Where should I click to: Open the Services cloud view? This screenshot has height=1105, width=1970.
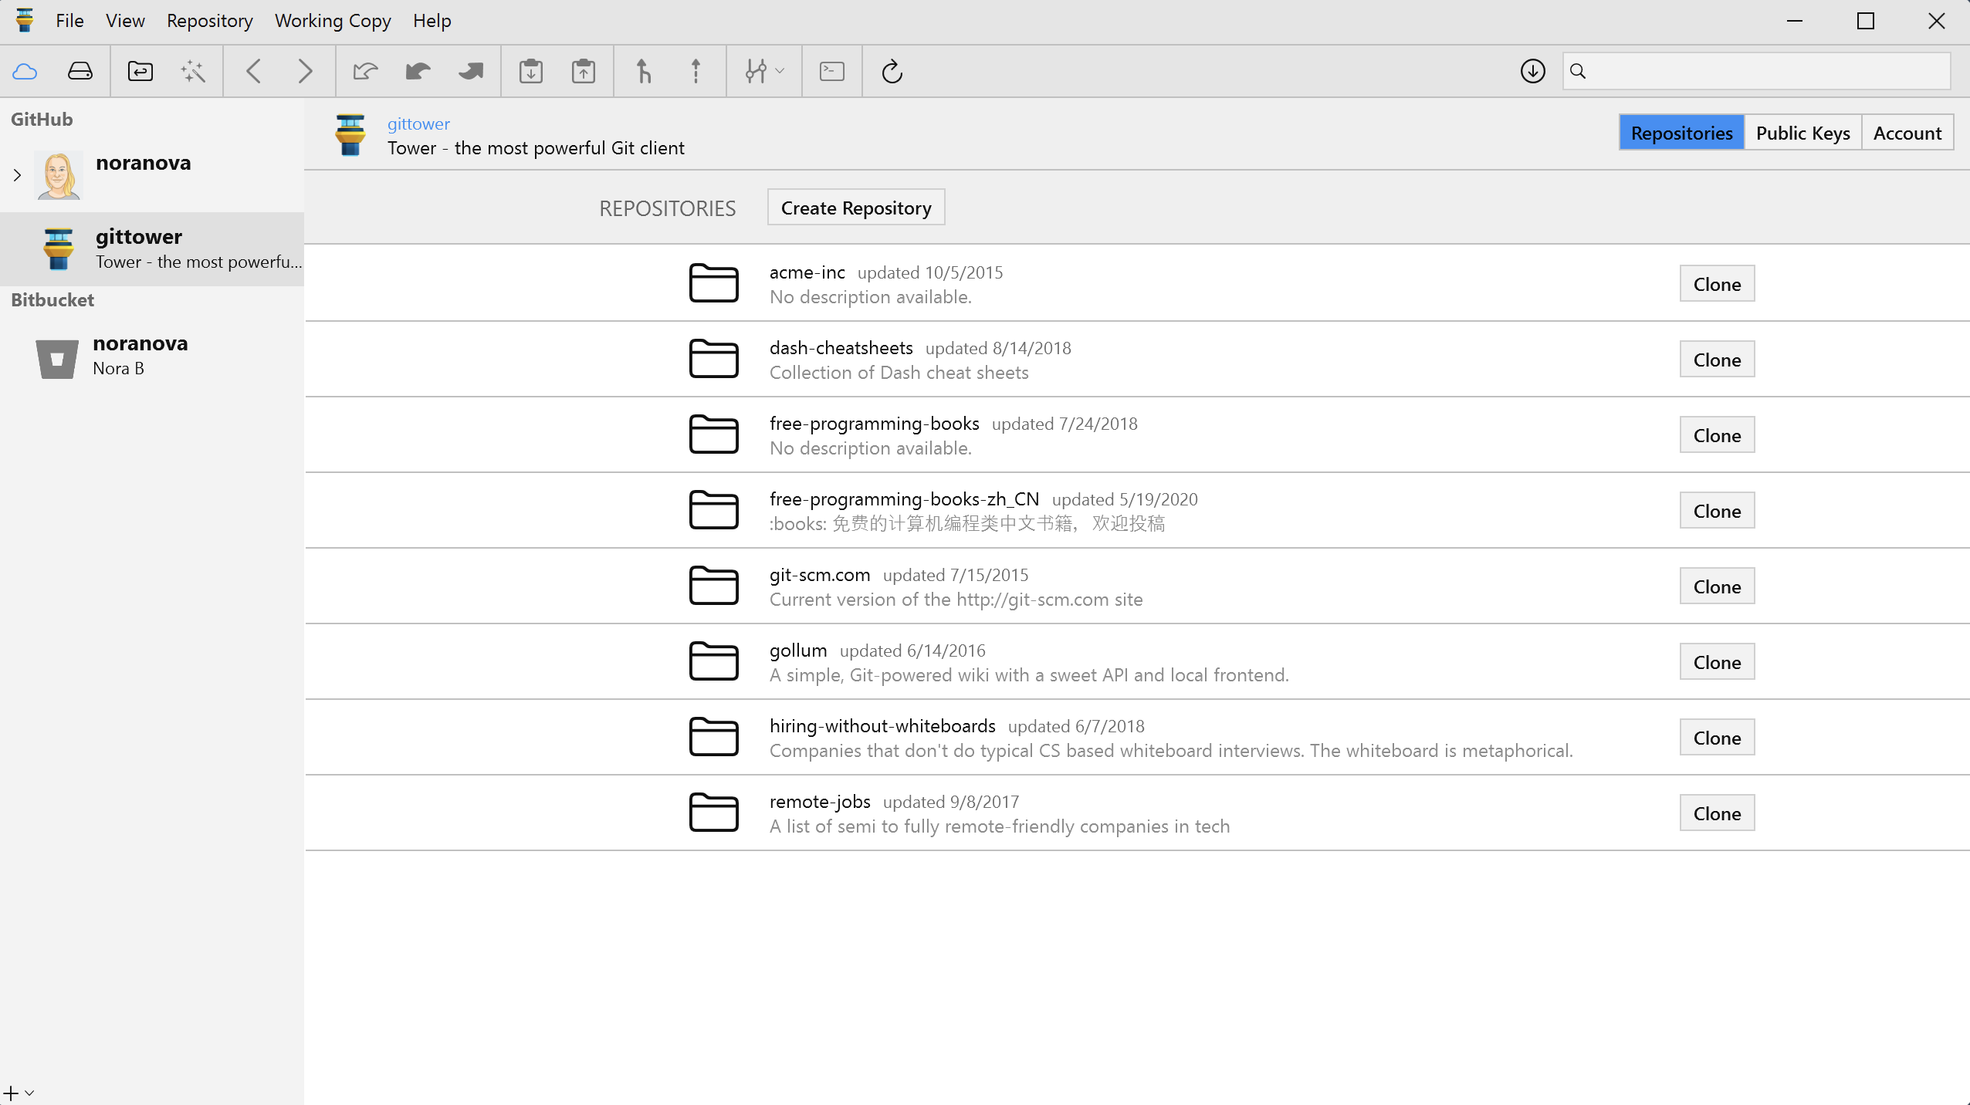[25, 72]
